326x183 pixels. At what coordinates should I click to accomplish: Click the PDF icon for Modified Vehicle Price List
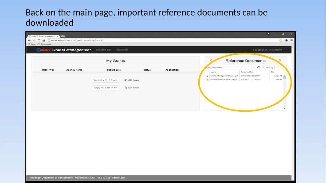point(208,80)
